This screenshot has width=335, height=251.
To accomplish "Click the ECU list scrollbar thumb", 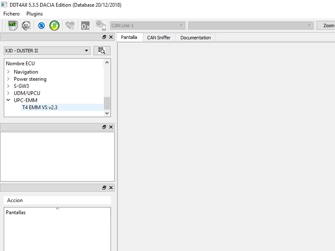I will click(107, 103).
